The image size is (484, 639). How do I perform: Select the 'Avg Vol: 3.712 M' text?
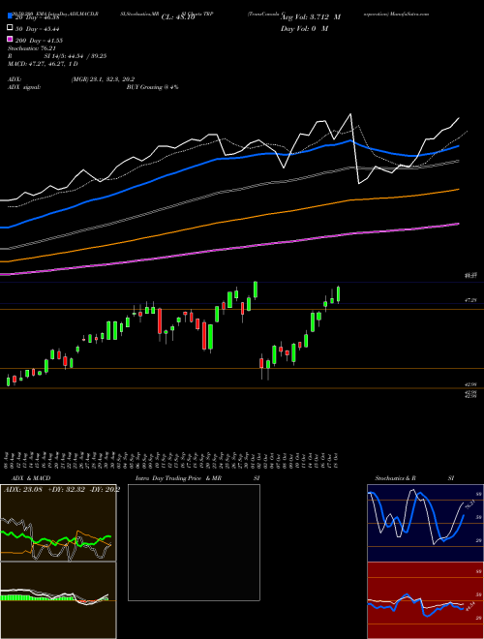coord(311,17)
